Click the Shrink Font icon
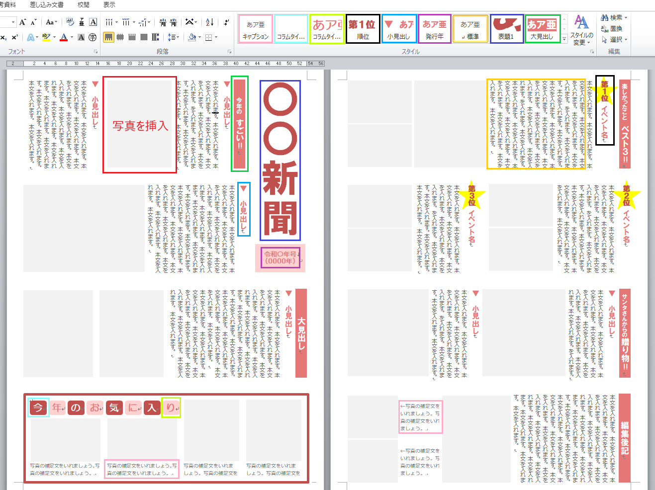655x490 pixels. click(34, 22)
